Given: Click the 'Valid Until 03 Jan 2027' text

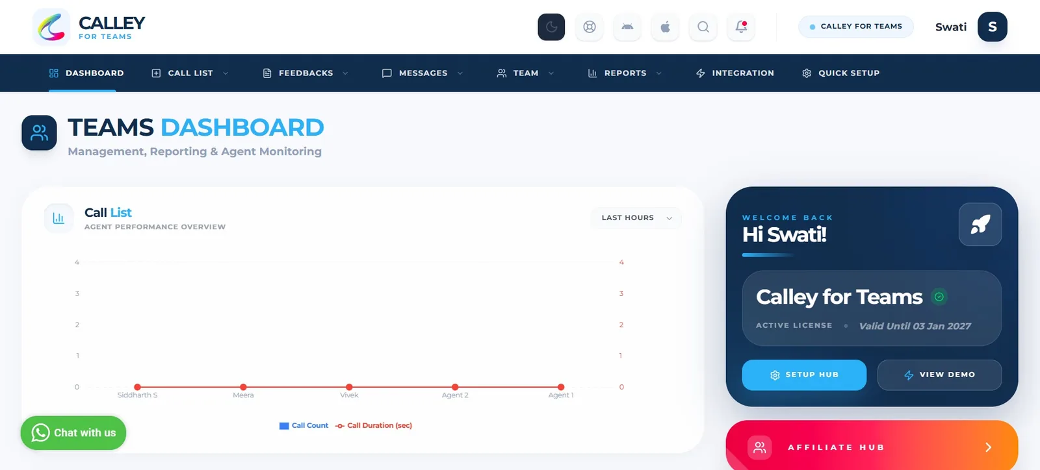Looking at the screenshot, I should pos(915,326).
